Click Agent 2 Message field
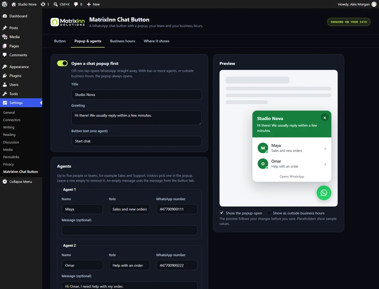The height and width of the screenshot is (289, 379). (x=129, y=285)
